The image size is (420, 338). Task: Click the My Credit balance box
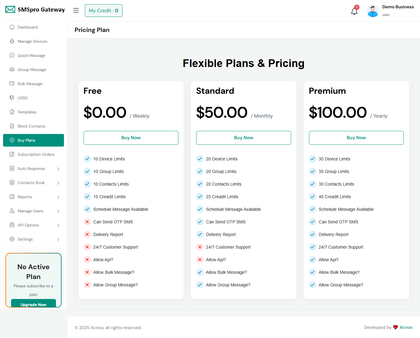click(x=104, y=11)
